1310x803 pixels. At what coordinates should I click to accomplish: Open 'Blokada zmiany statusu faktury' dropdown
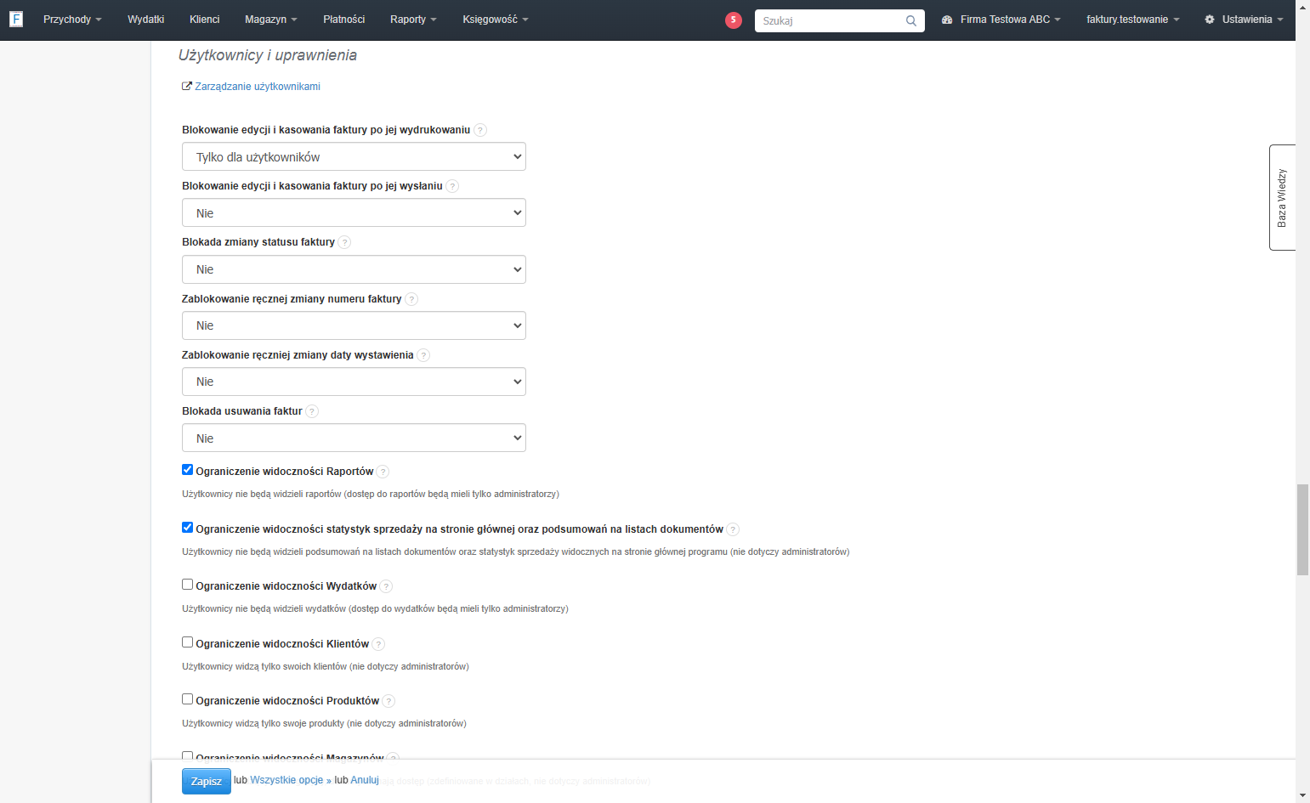(x=354, y=269)
